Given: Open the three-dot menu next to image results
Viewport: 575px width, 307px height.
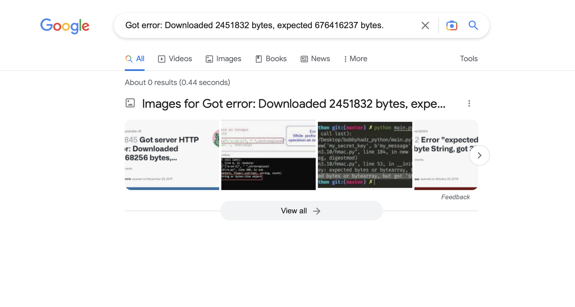Looking at the screenshot, I should [469, 103].
